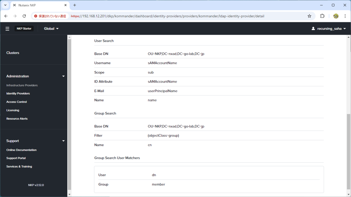Image resolution: width=351 pixels, height=197 pixels.
Task: Open a new browser tab
Action: coord(75,5)
